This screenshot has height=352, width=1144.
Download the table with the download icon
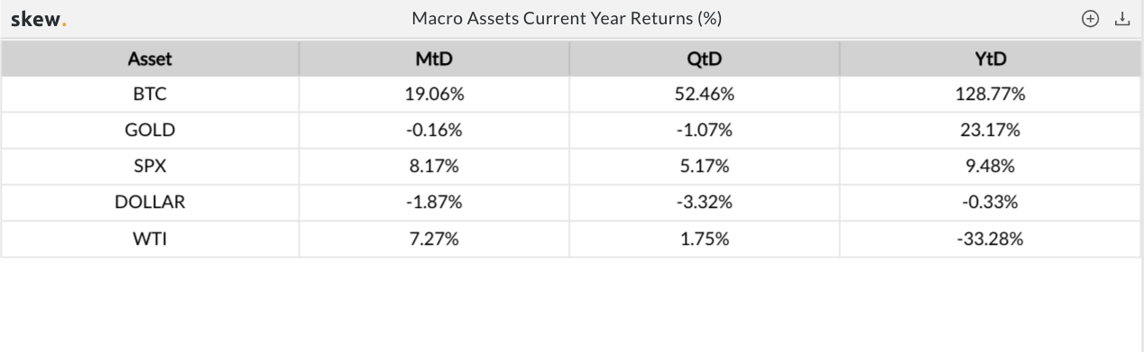click(x=1122, y=19)
